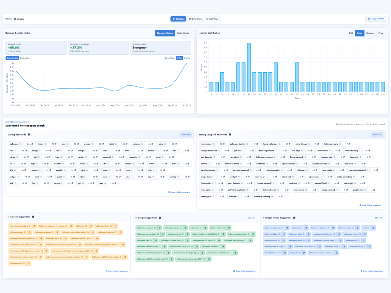Screen dimensions: 391x293
Task: Select the 2 Years time range
Action: [x=187, y=58]
